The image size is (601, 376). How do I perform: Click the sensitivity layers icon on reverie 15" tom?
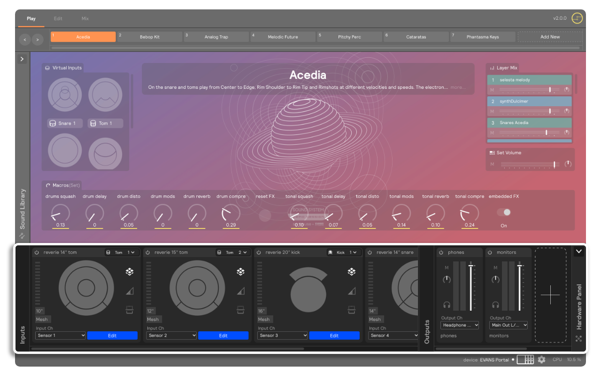point(240,272)
